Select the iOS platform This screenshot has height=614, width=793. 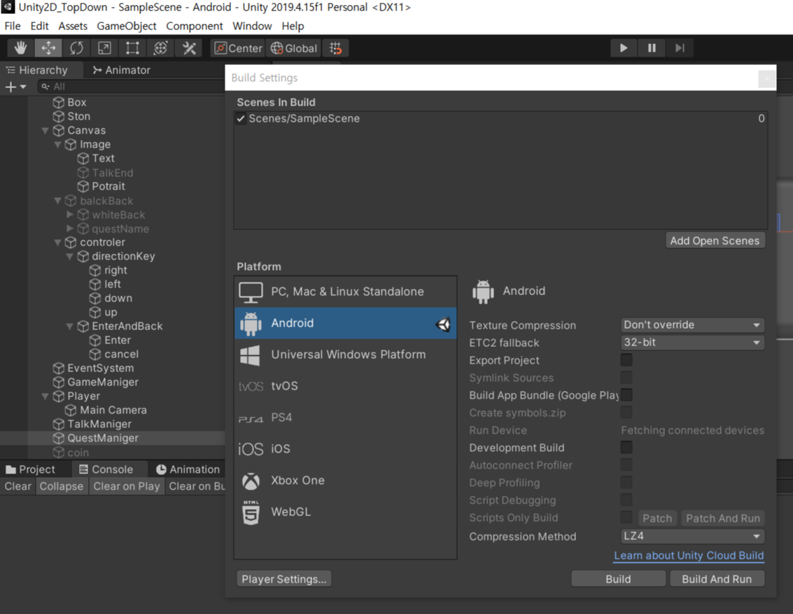(x=346, y=449)
